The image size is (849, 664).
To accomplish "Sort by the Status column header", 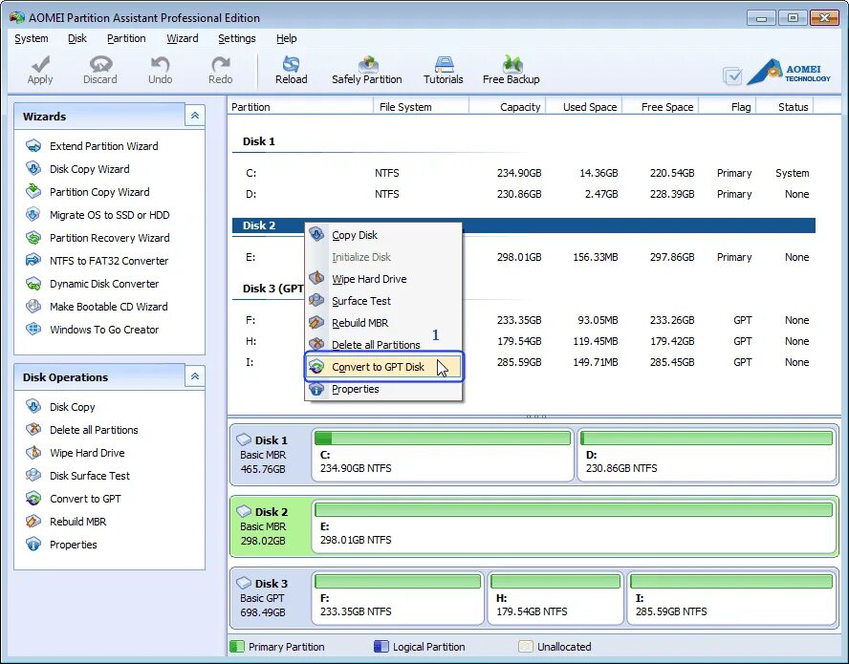I will point(785,107).
